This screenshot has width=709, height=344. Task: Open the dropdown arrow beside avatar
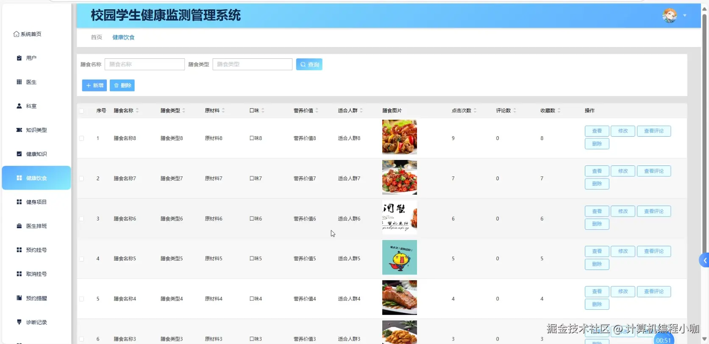pyautogui.click(x=685, y=16)
